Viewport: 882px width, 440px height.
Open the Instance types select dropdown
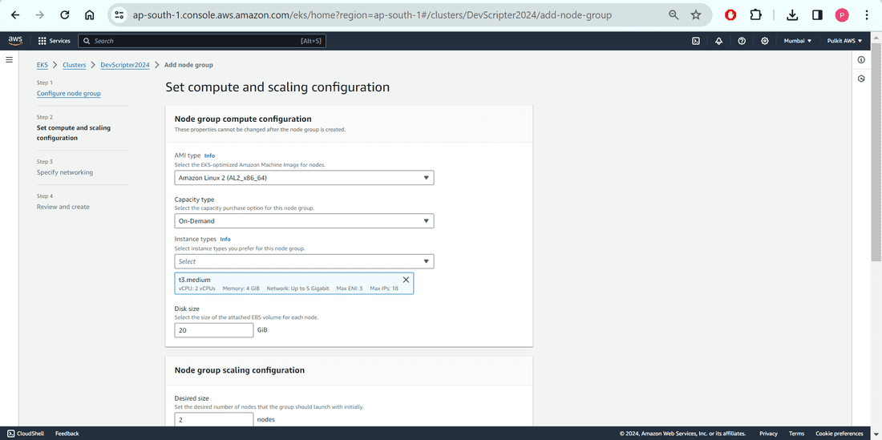coord(304,261)
